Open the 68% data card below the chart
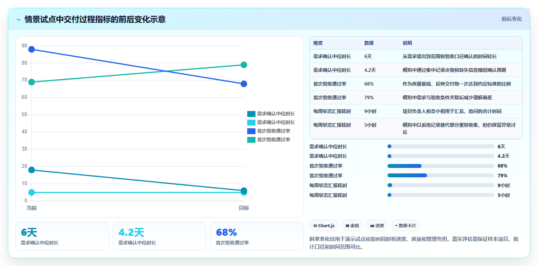Image resolution: width=538 pixels, height=266 pixels. [x=257, y=236]
